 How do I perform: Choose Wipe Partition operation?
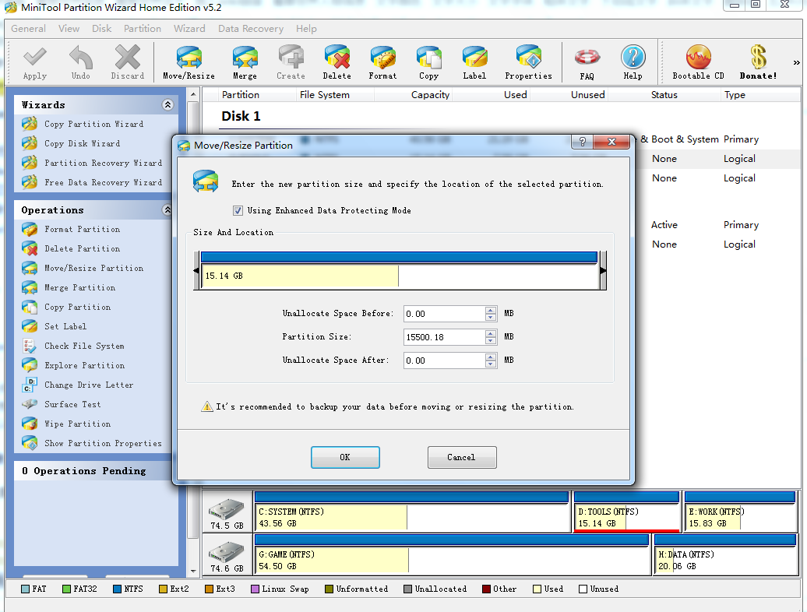click(x=77, y=424)
